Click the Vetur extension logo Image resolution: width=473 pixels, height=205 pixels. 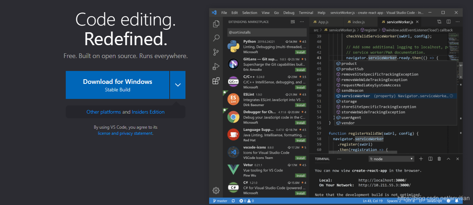pos(233,170)
